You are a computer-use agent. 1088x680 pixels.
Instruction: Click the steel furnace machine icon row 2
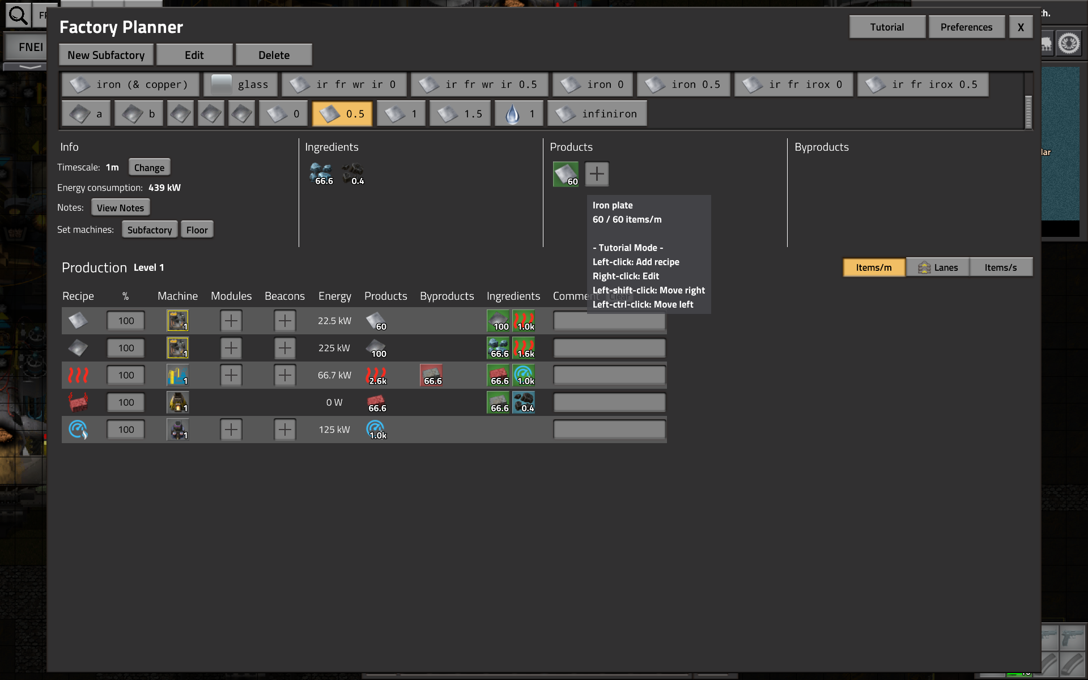click(177, 347)
